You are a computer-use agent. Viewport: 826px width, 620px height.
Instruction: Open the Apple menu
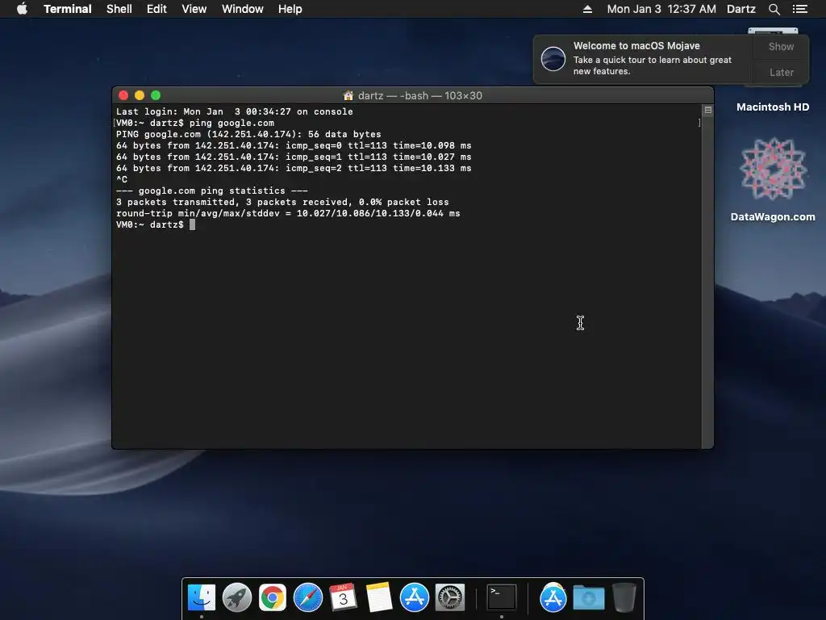pyautogui.click(x=22, y=8)
